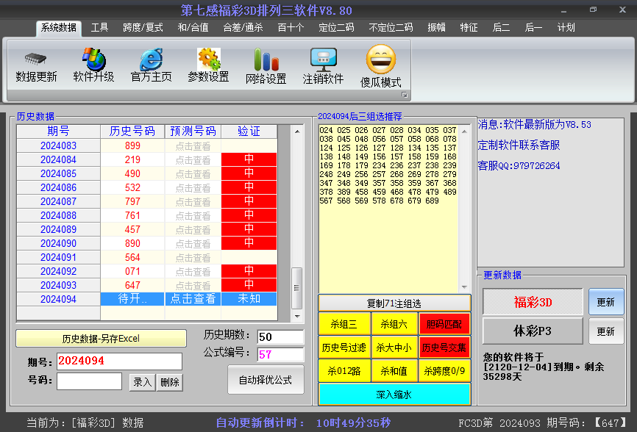Launch the 软件升级 software upgrade icon
The width and height of the screenshot is (637, 432).
pyautogui.click(x=94, y=65)
